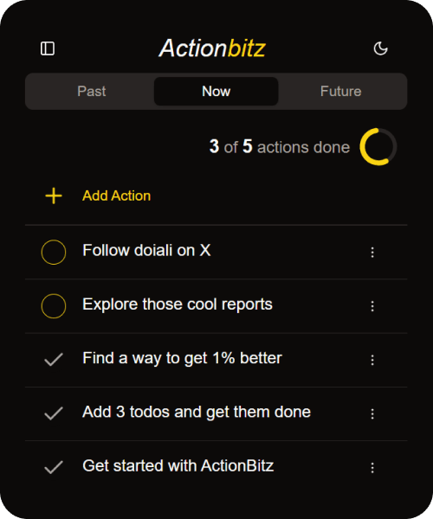Uncheck the 'Add 3 todos' checkmark
Image resolution: width=433 pixels, height=519 pixels.
pos(54,413)
